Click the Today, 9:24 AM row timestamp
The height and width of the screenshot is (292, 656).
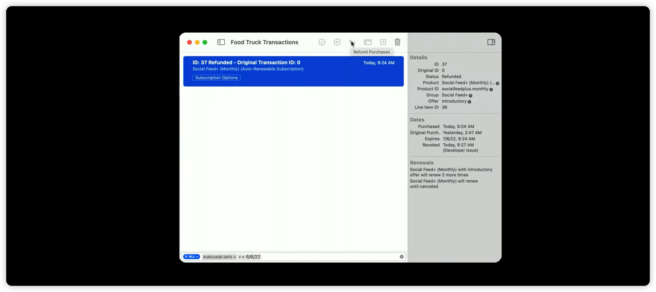tap(379, 63)
